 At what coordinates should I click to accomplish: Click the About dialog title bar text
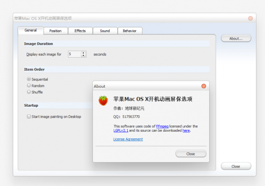click(x=99, y=86)
